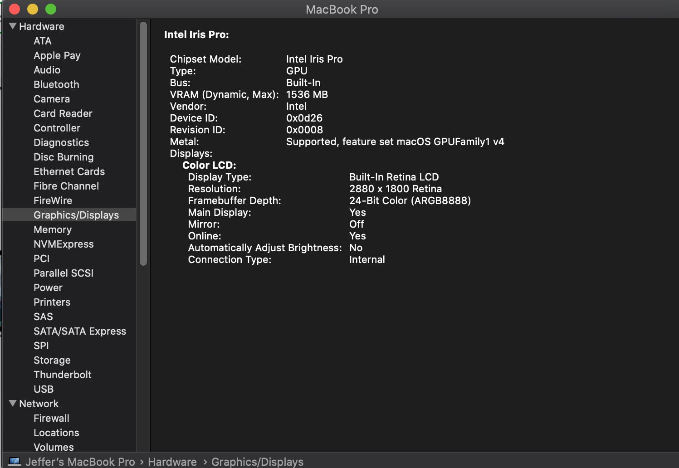Select Storage in the sidebar

pos(52,360)
